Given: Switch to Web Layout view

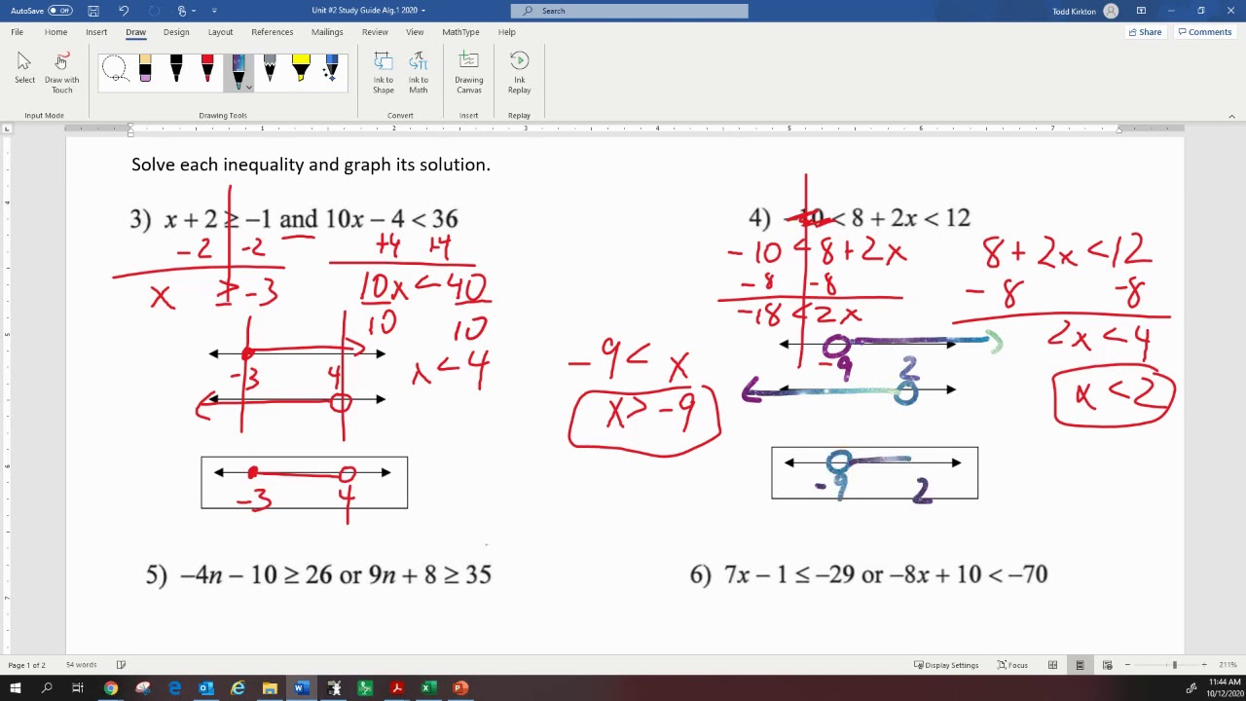Looking at the screenshot, I should pyautogui.click(x=1106, y=665).
